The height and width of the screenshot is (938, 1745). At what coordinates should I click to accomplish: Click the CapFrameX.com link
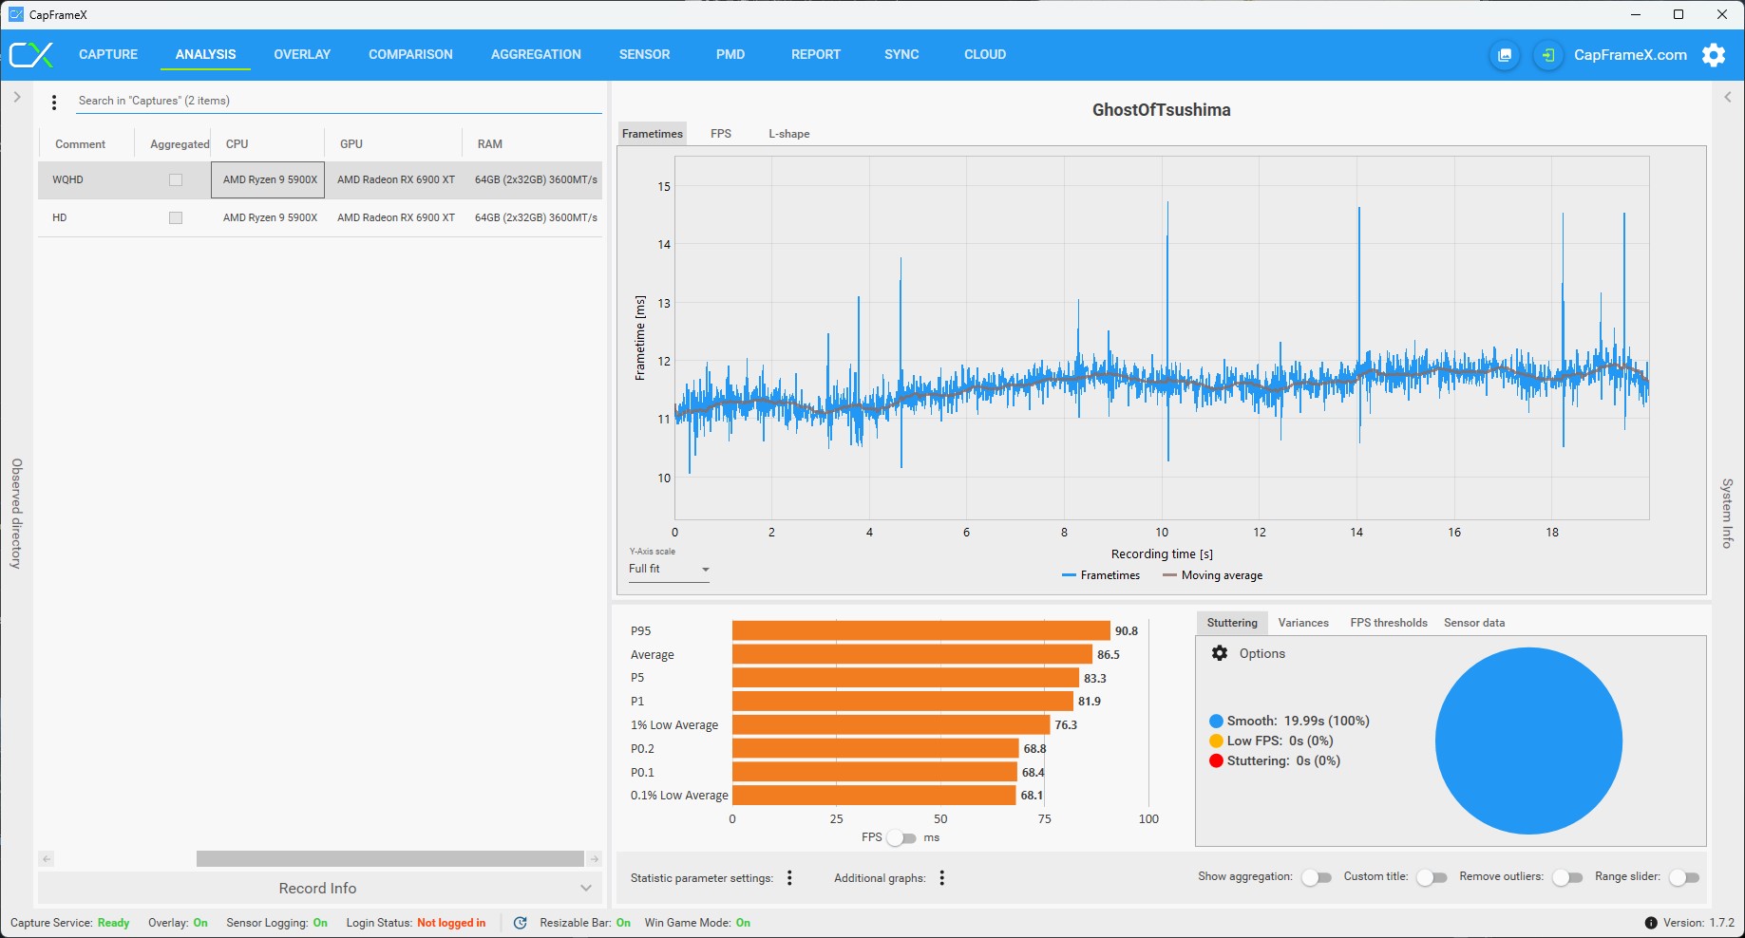point(1630,55)
